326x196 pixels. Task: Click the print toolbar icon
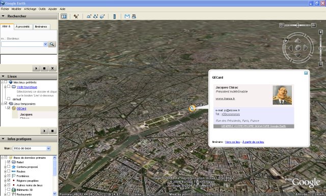tap(133, 16)
